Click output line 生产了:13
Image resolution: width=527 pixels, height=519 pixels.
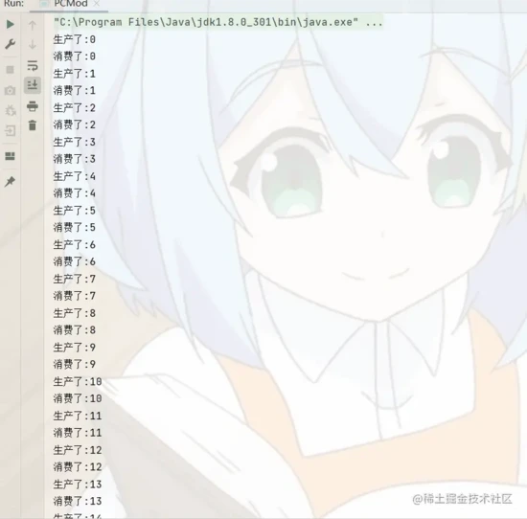point(78,485)
